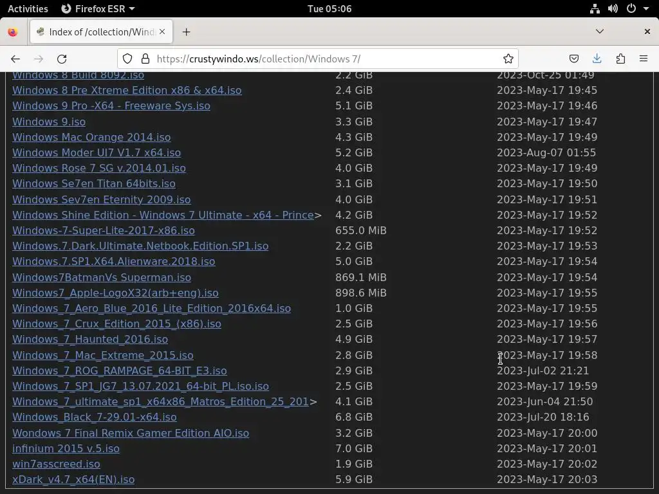Select the 2023-Jul-02 21:21 date
Image resolution: width=659 pixels, height=494 pixels.
pos(543,371)
